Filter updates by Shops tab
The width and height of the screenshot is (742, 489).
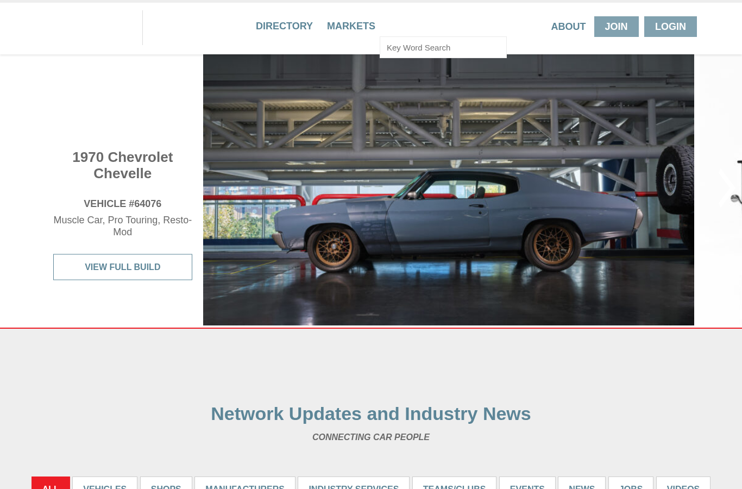click(x=166, y=483)
